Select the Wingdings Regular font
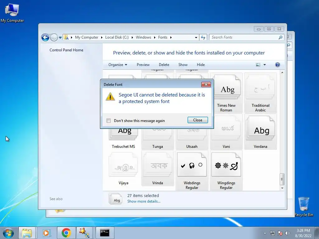This screenshot has height=239, width=319. [226, 171]
